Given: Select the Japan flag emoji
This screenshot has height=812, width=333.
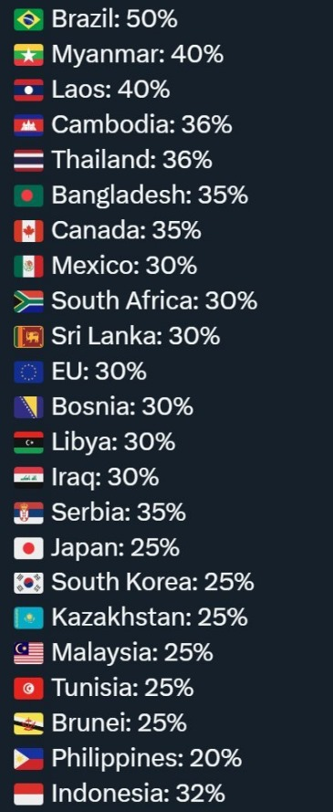Looking at the screenshot, I should [28, 548].
